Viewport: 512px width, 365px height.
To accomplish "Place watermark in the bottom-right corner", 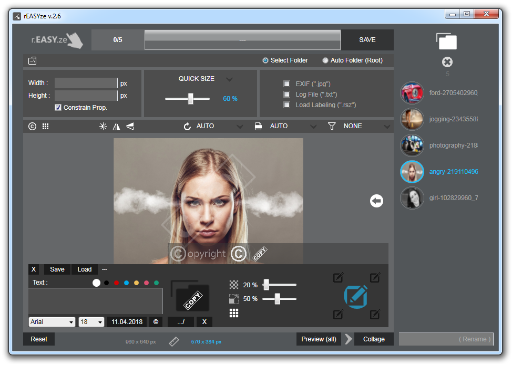I will click(375, 315).
